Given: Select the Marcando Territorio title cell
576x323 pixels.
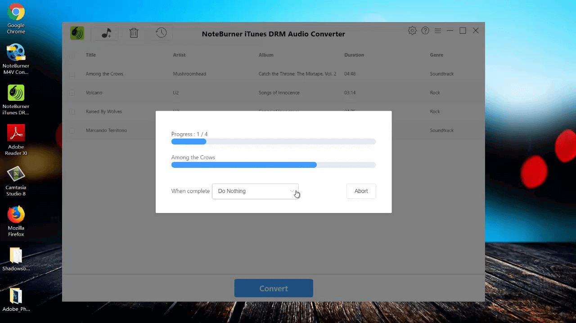Looking at the screenshot, I should (106, 130).
